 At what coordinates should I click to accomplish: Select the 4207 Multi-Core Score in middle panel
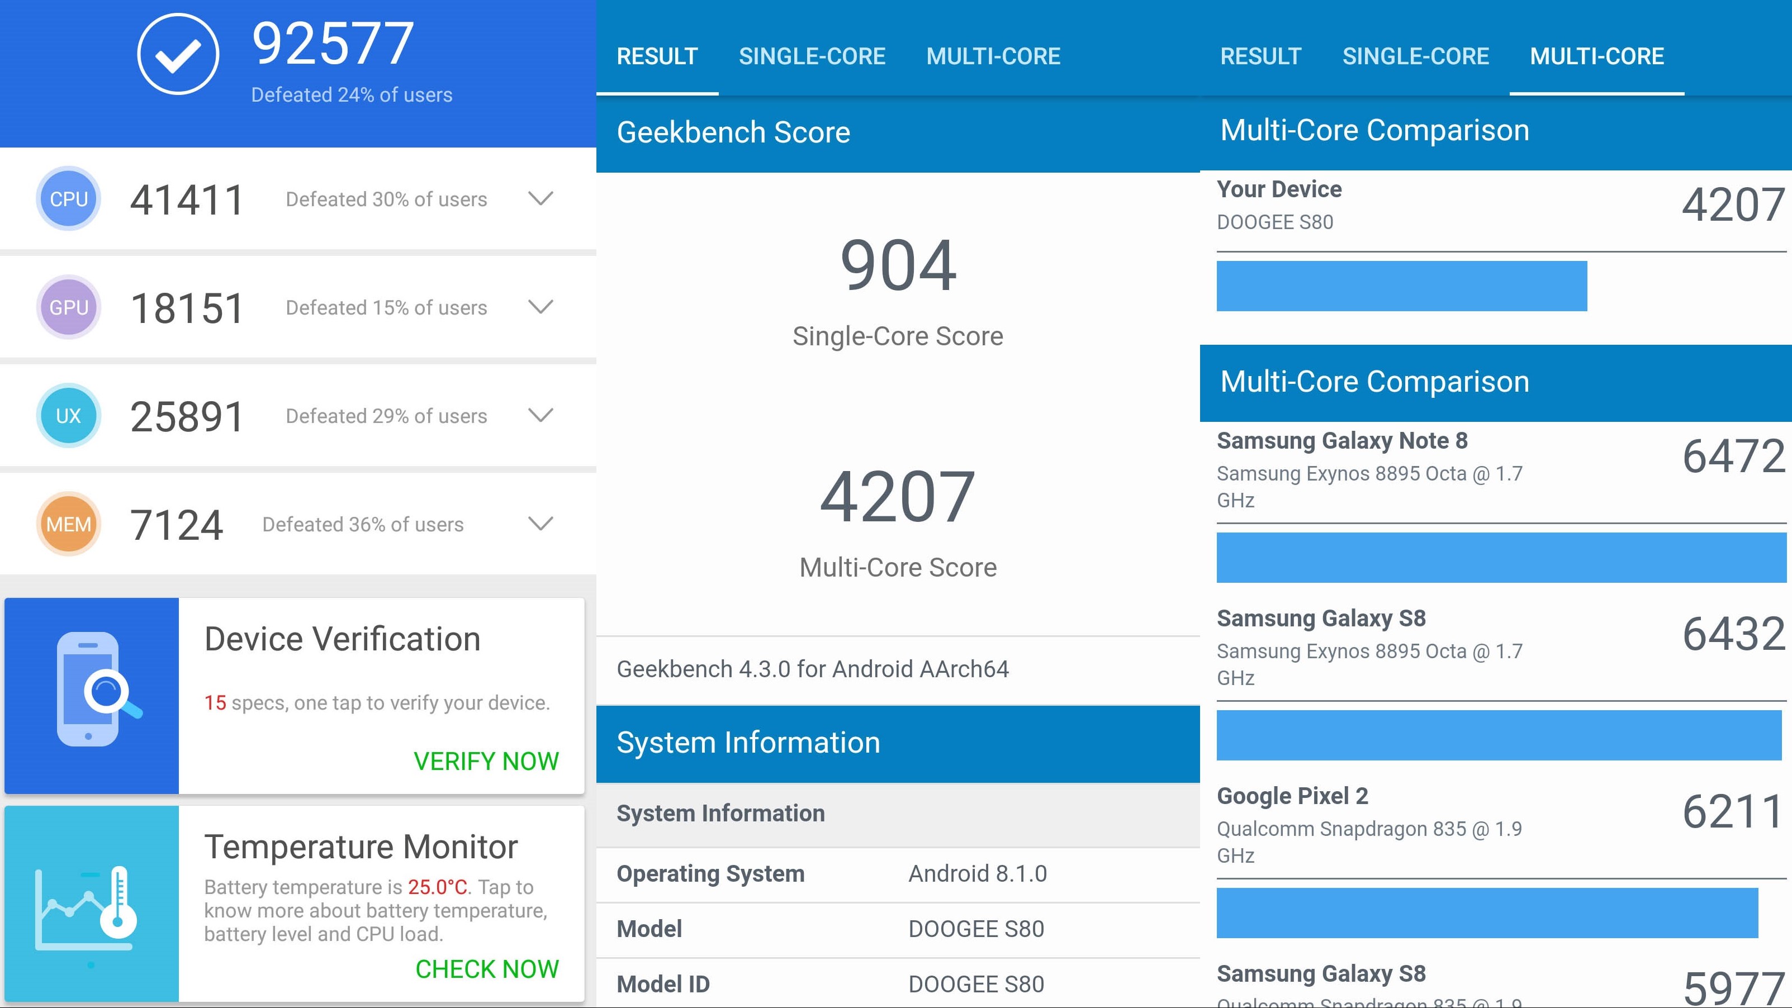[898, 497]
